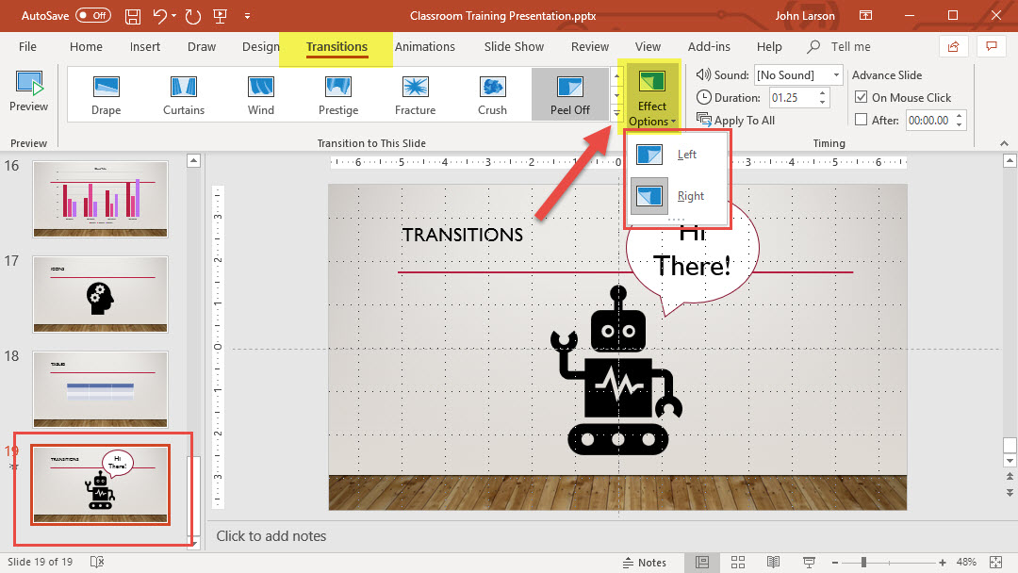Uncheck On Mouse Click checkbox
Screen dimensions: 1018x573
[x=861, y=97]
